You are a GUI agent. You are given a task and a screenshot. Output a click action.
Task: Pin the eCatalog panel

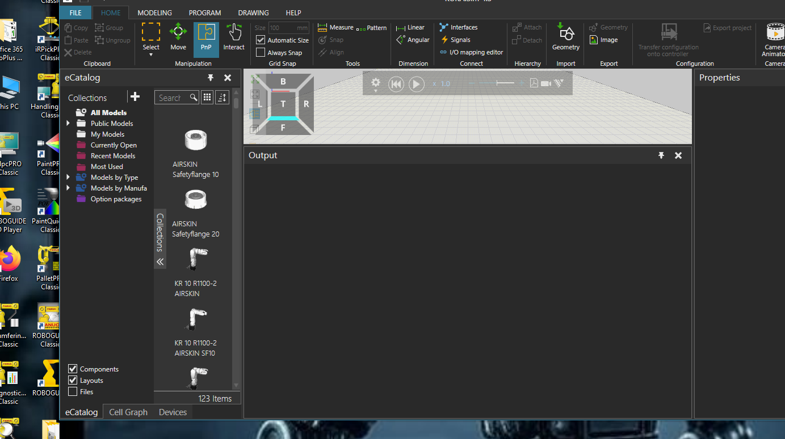coord(211,78)
